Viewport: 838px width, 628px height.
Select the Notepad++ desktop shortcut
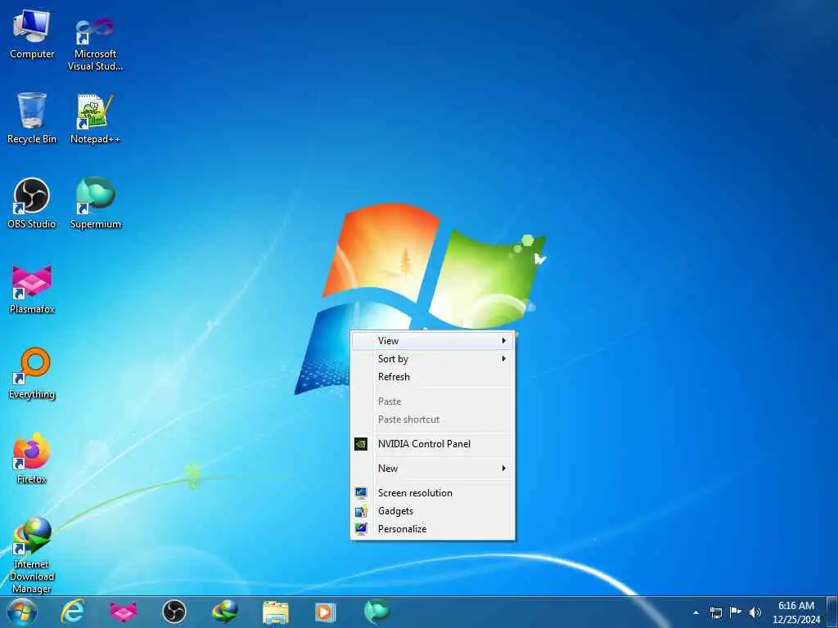coord(95,119)
